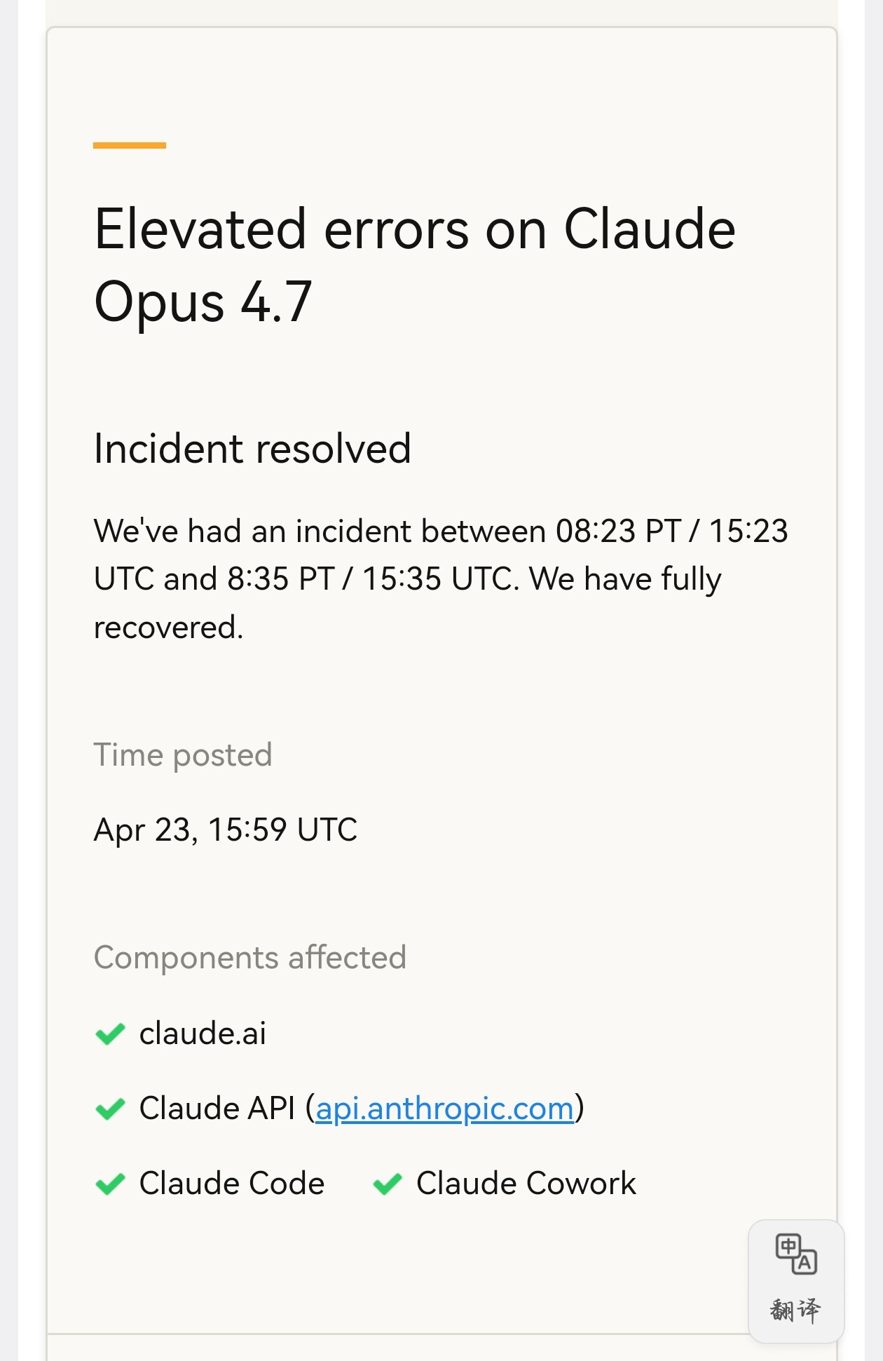Tap the '08:23 PT' start time text
883x1361 pixels.
[618, 531]
